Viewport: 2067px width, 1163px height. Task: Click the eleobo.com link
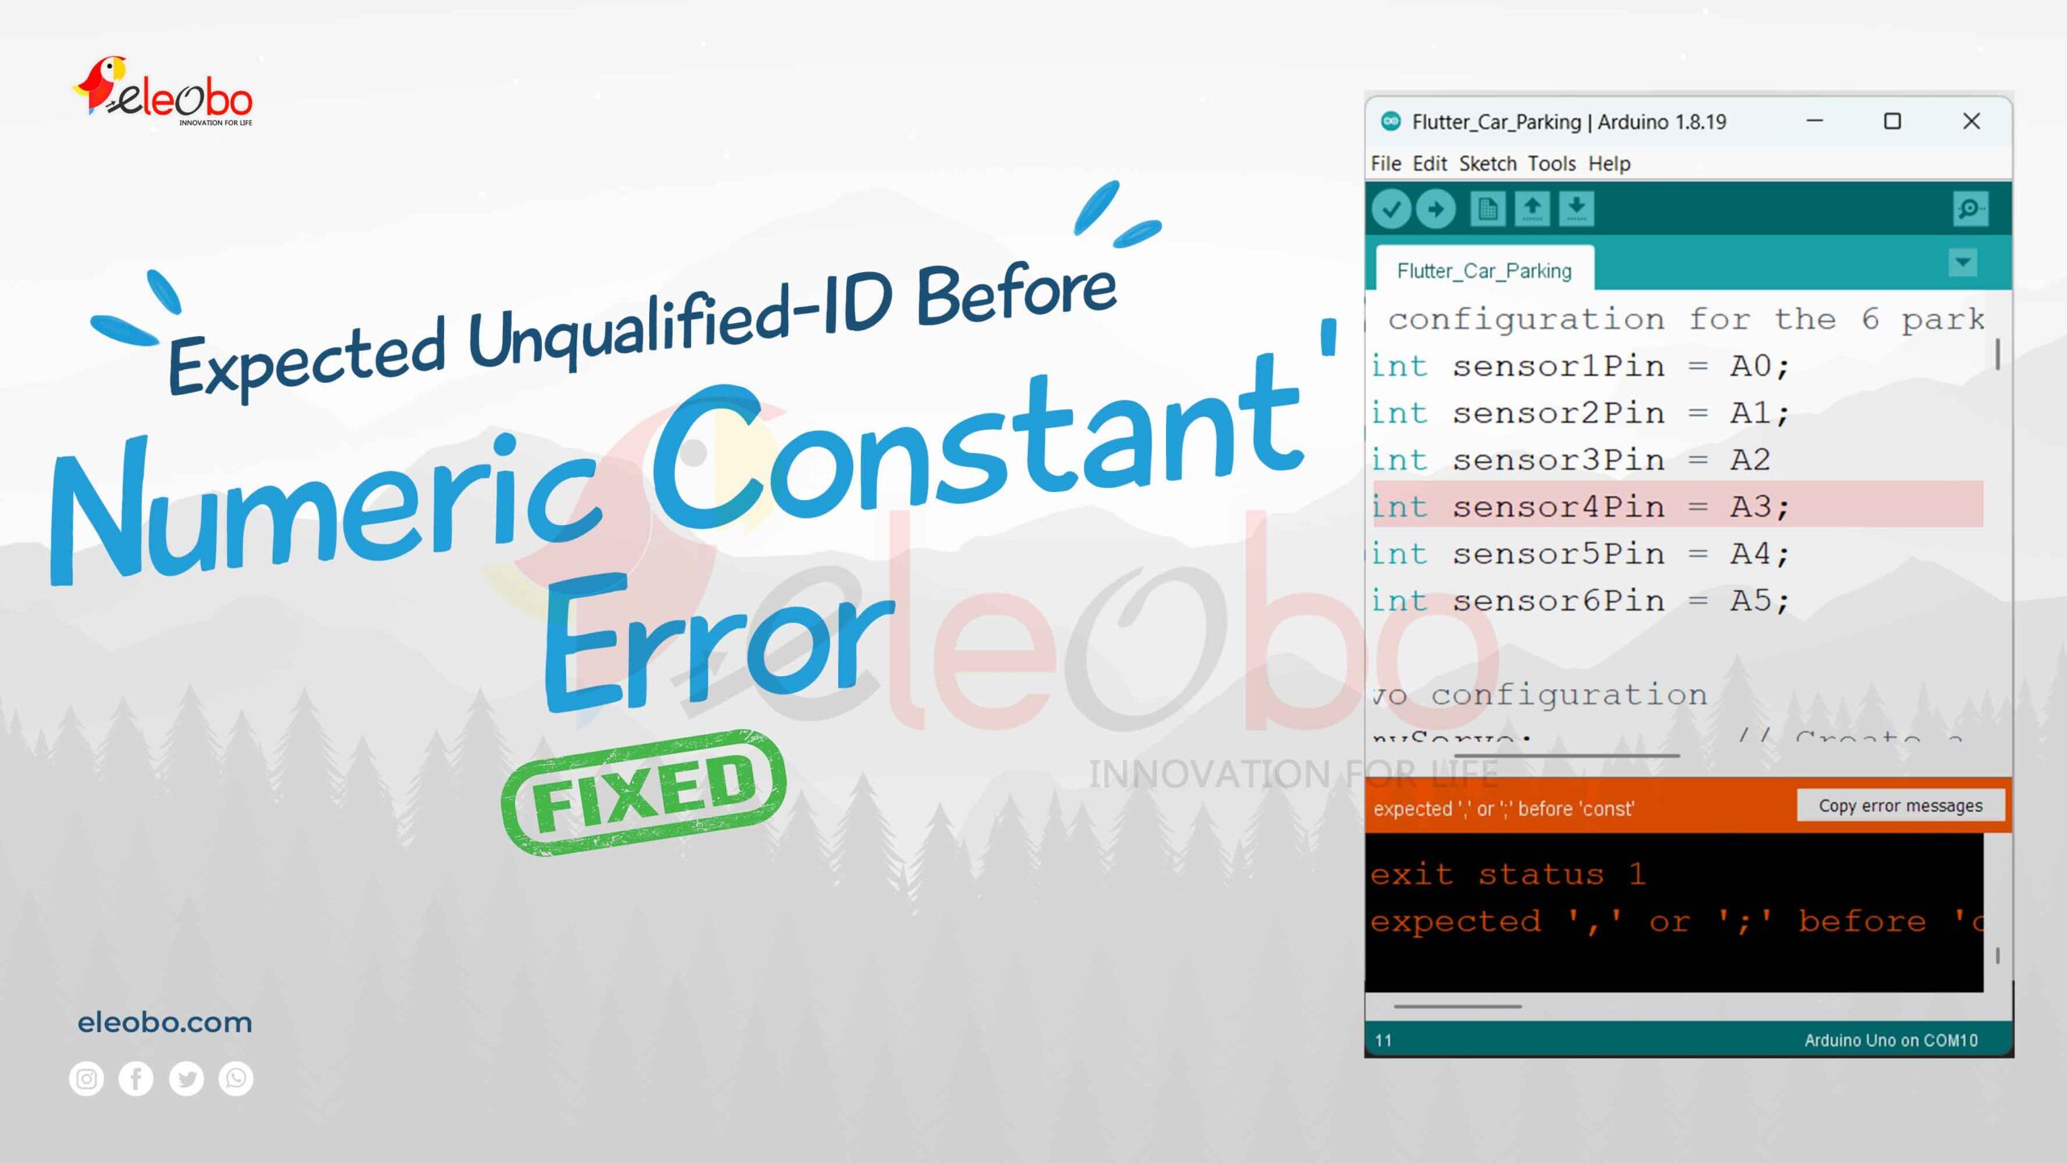(x=161, y=1022)
